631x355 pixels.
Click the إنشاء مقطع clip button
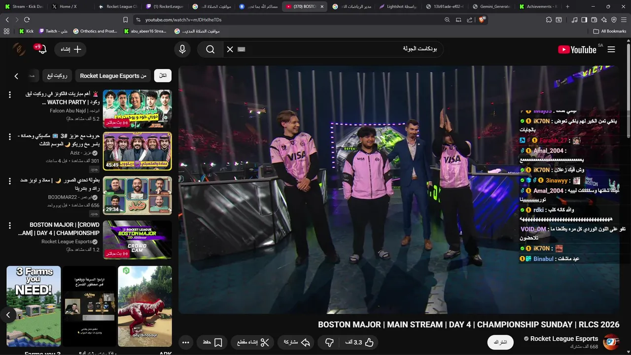coord(253,342)
